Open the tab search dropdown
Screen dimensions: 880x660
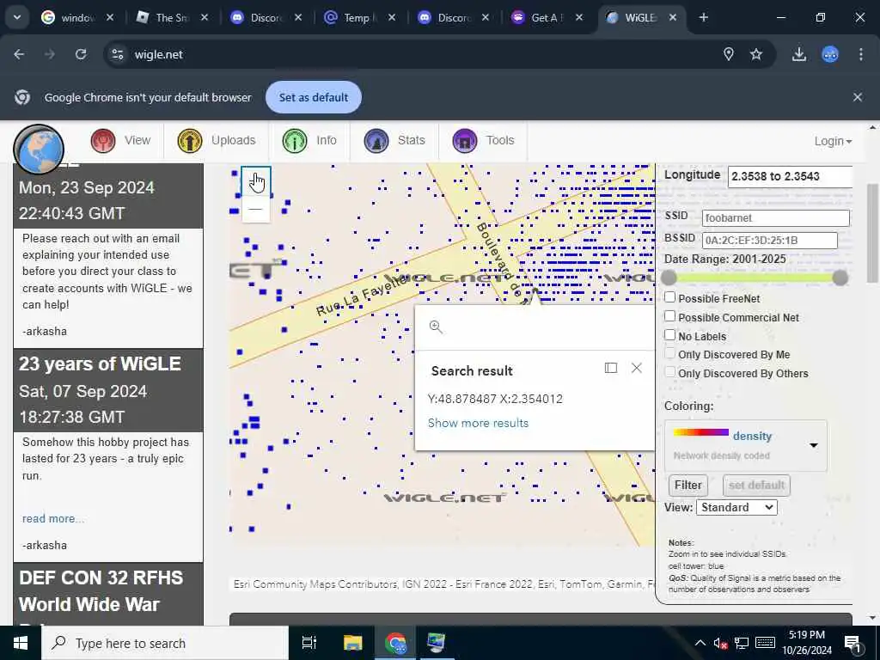tap(17, 17)
